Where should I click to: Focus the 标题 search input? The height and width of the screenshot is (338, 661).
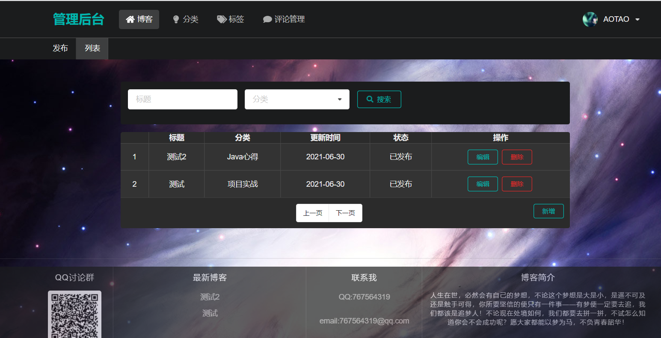(x=183, y=99)
